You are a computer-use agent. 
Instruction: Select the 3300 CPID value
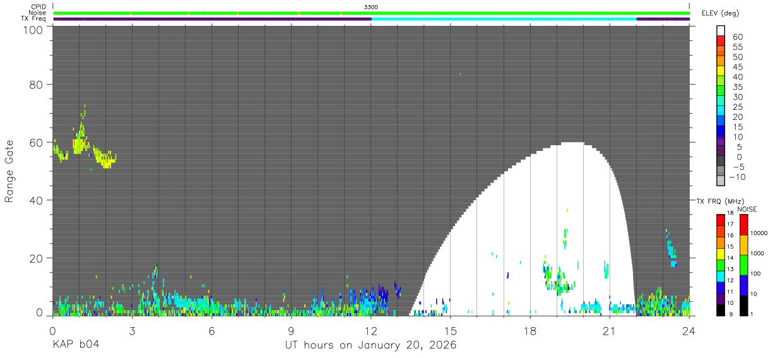click(371, 7)
